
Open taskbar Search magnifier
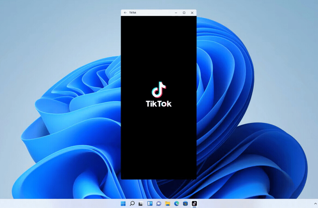pos(132,203)
